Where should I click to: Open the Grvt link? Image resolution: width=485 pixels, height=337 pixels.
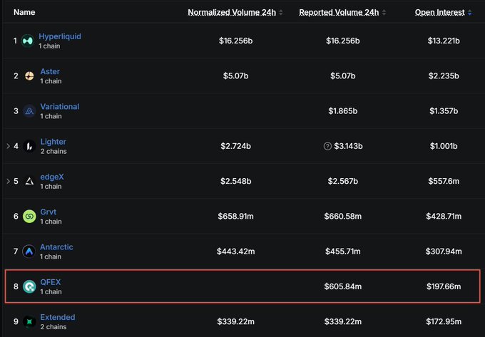[48, 212]
